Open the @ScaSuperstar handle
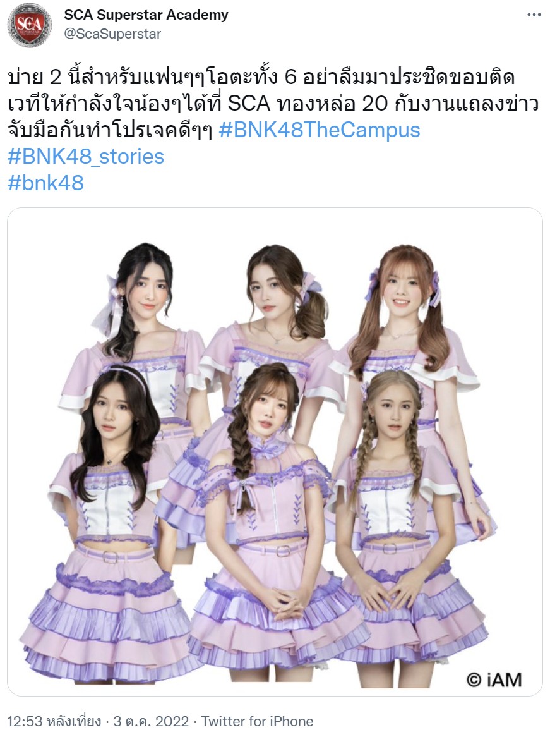Screen dimensions: 550x737 (112, 34)
